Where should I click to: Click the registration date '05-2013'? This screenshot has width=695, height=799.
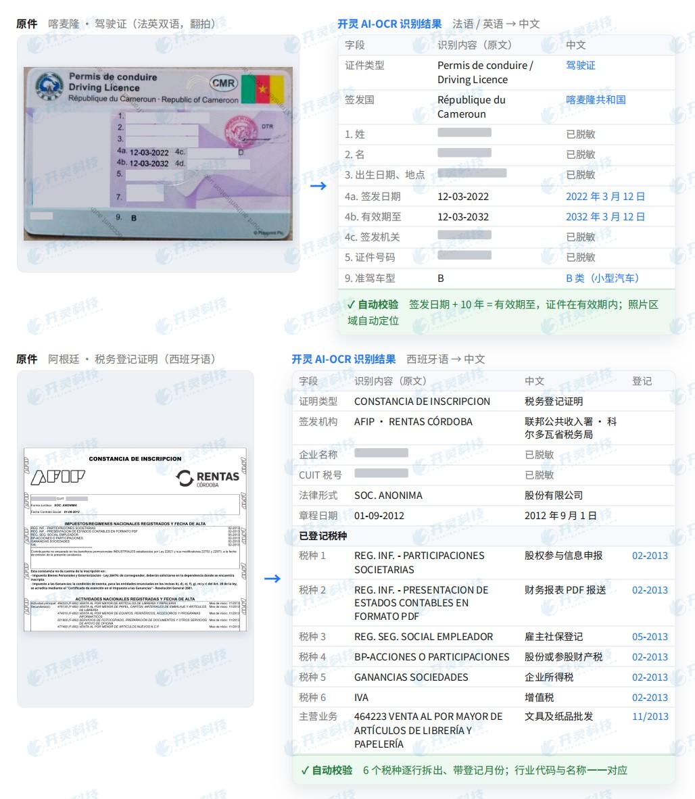point(650,637)
